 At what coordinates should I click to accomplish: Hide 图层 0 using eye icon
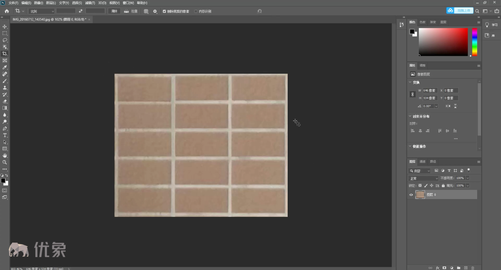point(411,195)
